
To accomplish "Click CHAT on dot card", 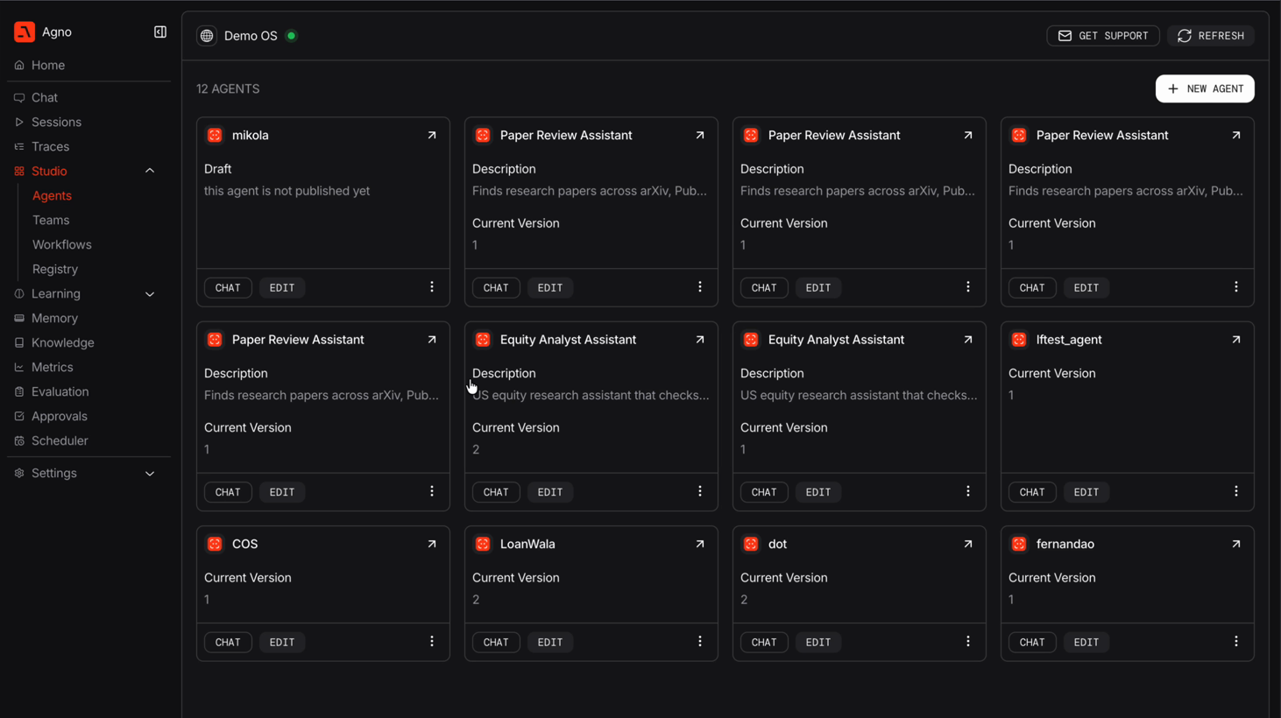I will [x=764, y=642].
